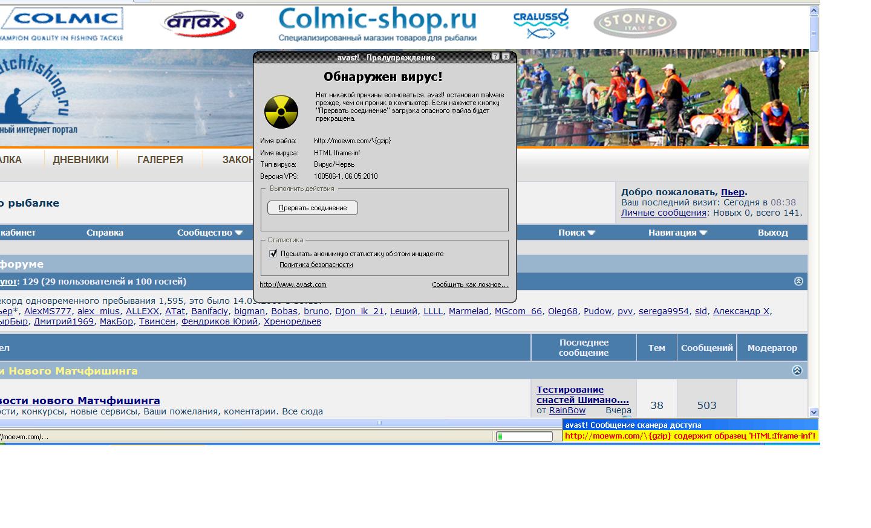Screen dimensions: 871x528
Task: Click the browser page loading progress bar
Action: tap(524, 436)
